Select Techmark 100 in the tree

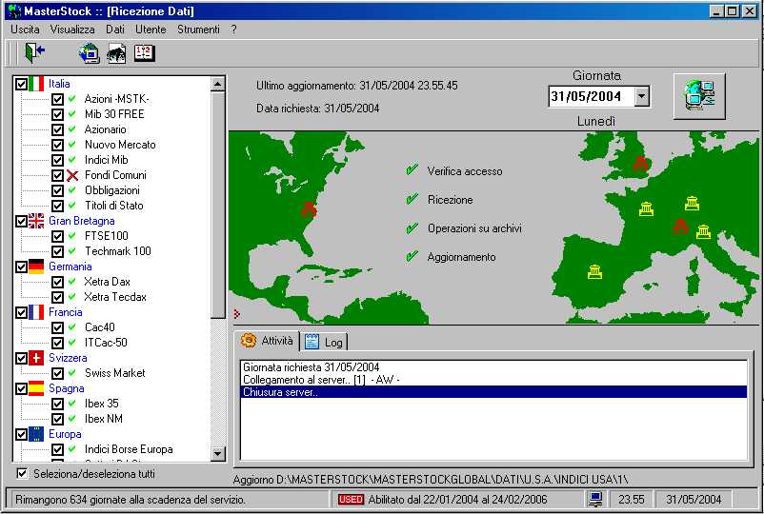pyautogui.click(x=118, y=251)
